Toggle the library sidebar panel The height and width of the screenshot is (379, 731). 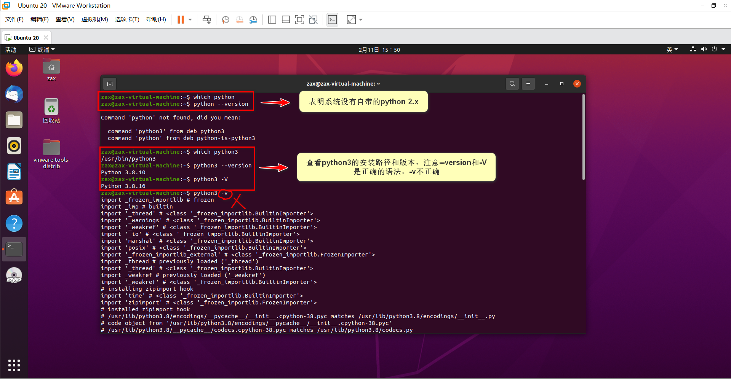pyautogui.click(x=272, y=19)
